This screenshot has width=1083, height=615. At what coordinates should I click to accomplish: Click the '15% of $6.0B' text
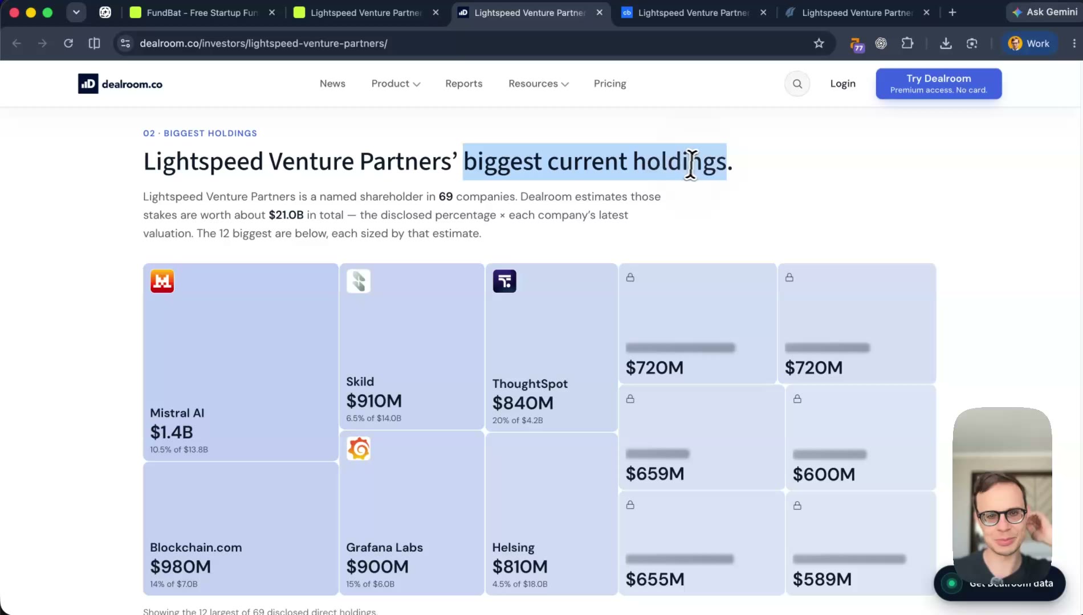(x=370, y=584)
